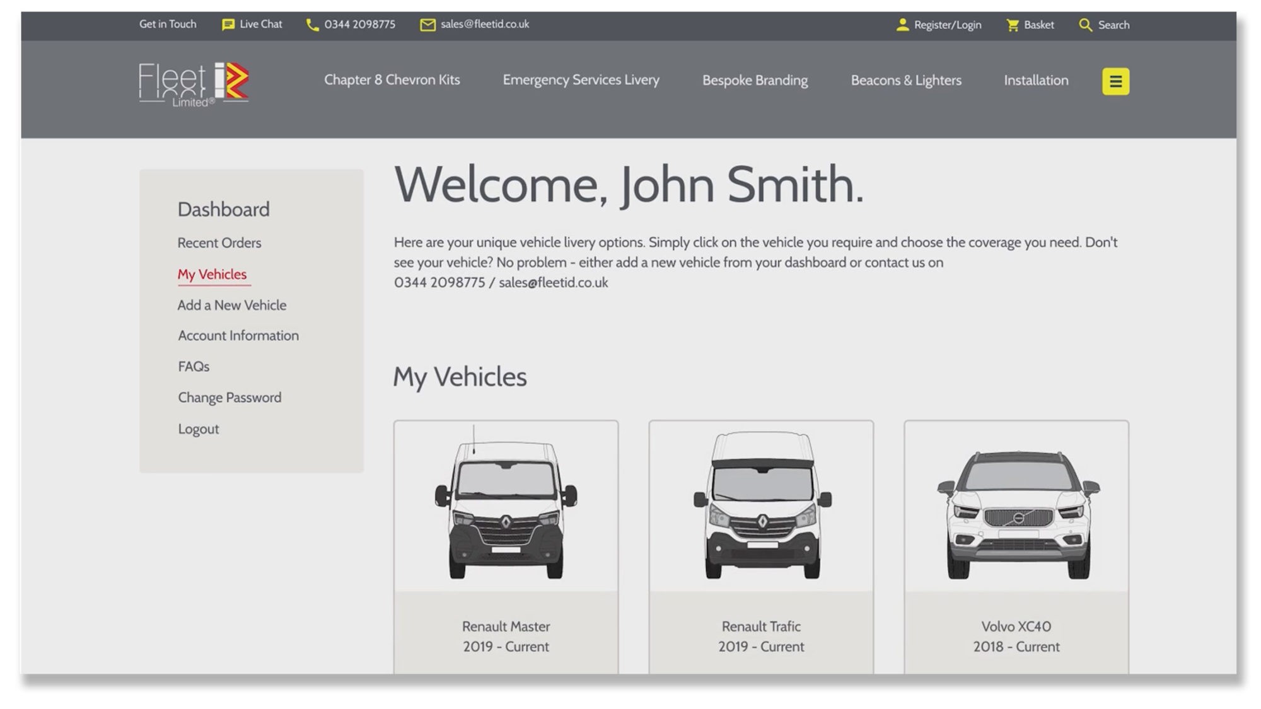This screenshot has width=1261, height=709.
Task: Click the phone handset icon
Action: [312, 25]
